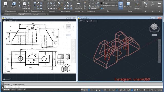Click the workspace switching gear icon
This screenshot has width=164, height=92.
tap(145, 90)
